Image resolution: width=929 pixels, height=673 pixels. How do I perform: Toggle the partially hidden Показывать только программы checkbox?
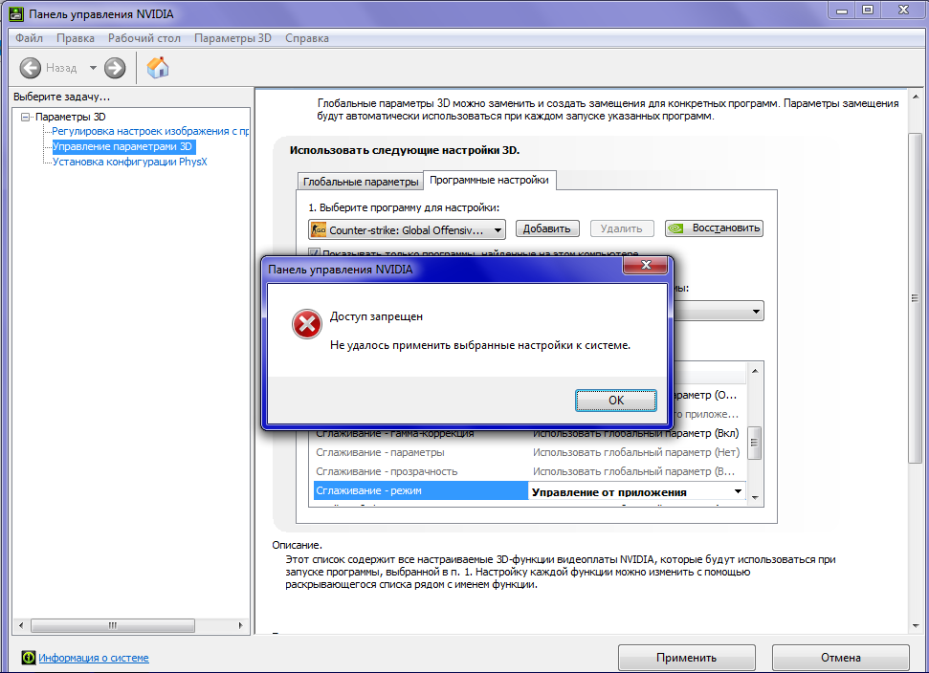(x=314, y=252)
